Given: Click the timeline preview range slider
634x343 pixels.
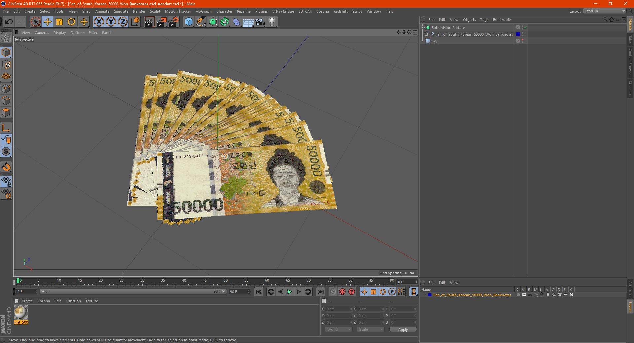Looking at the screenshot, I should coord(133,291).
